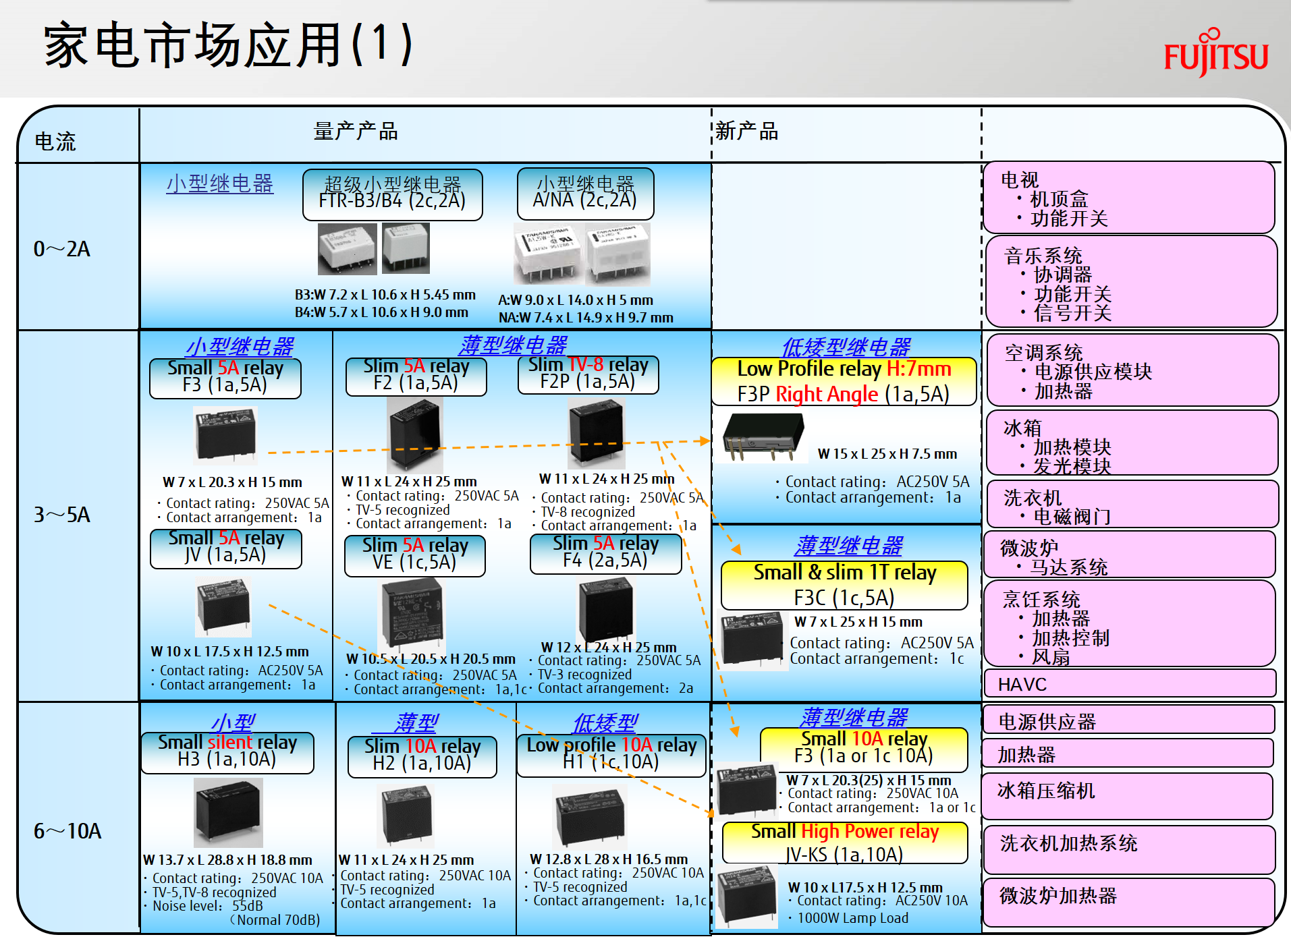Click the 6~10A current range label

(67, 830)
